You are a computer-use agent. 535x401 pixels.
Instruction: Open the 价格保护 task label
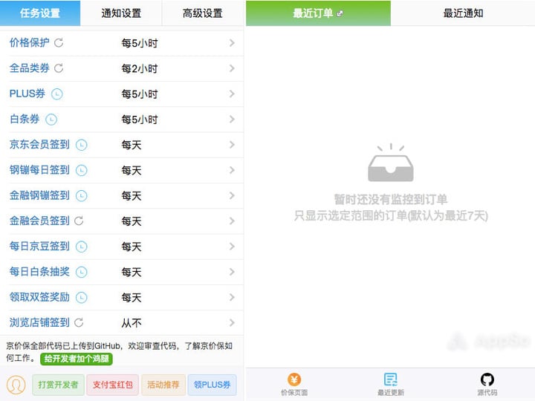tap(29, 43)
